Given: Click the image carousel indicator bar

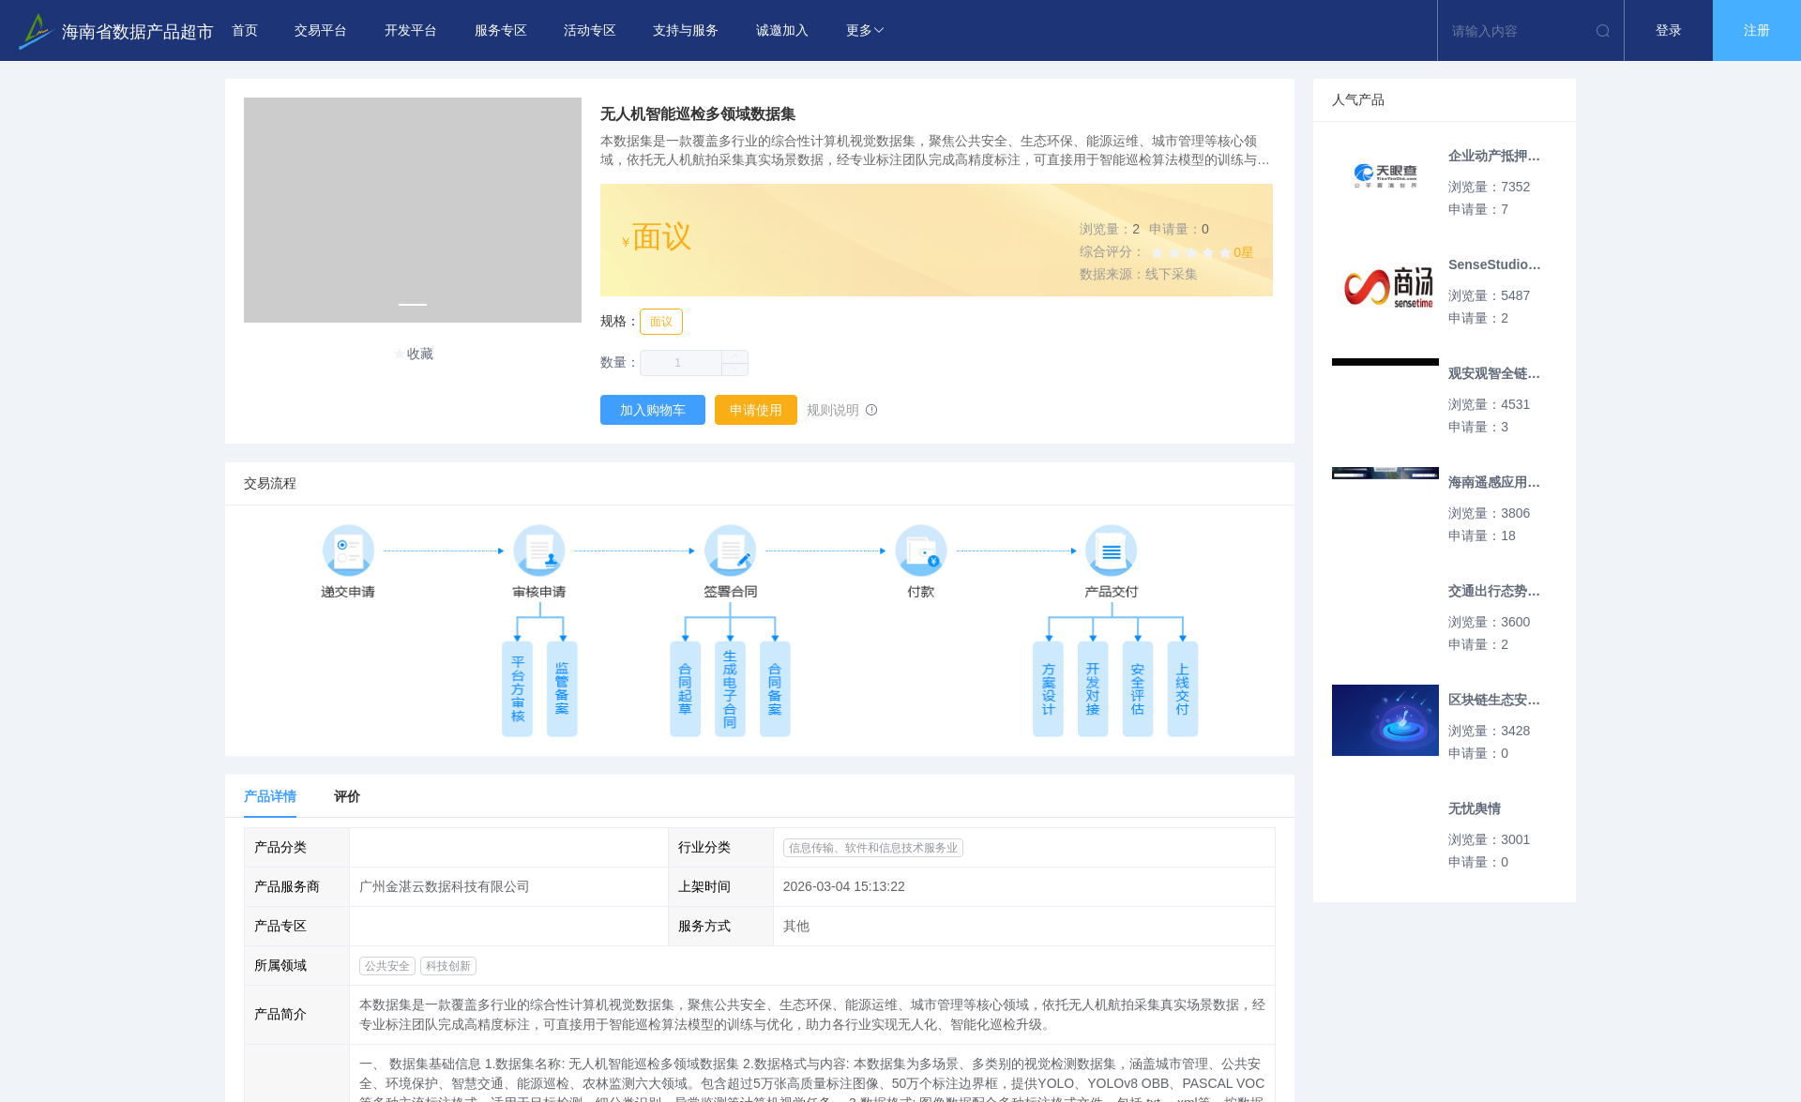Looking at the screenshot, I should (413, 305).
